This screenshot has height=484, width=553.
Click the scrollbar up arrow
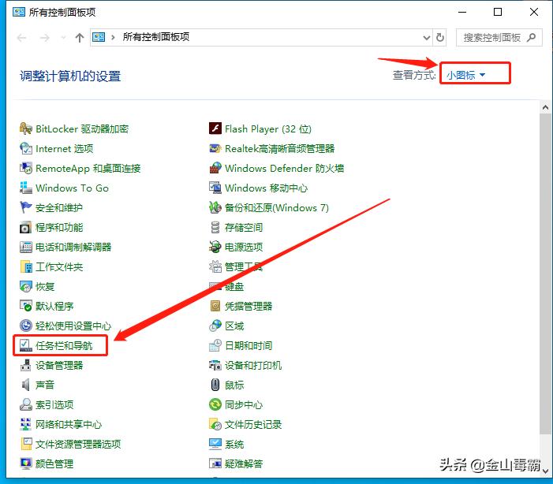pos(546,107)
